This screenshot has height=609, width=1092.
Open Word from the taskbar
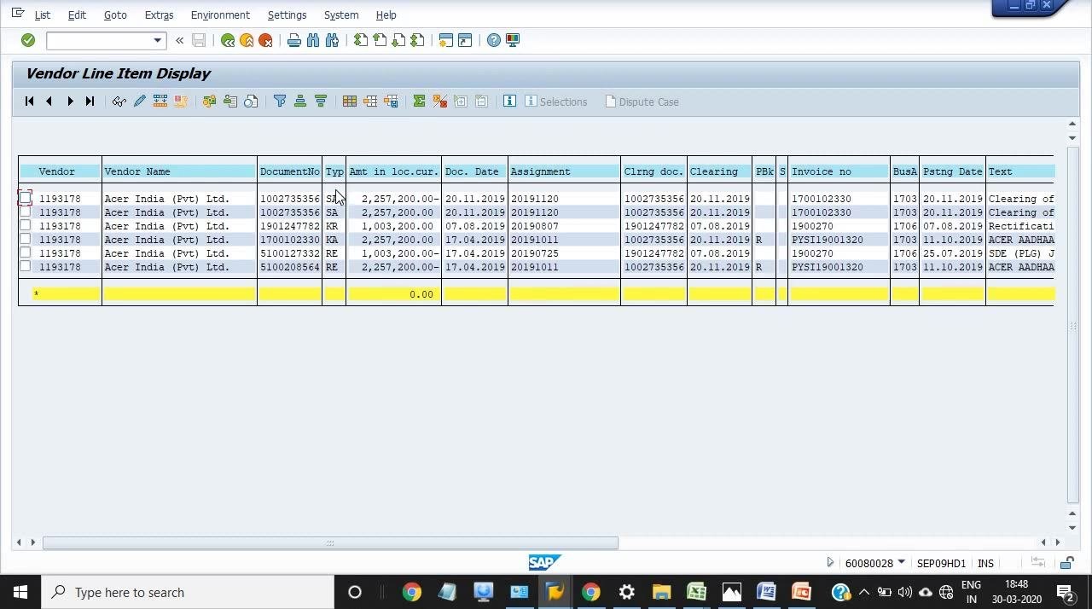[x=766, y=592]
